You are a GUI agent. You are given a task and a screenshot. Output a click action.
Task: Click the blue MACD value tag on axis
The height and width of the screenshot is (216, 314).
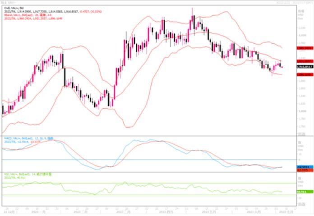(x=305, y=166)
